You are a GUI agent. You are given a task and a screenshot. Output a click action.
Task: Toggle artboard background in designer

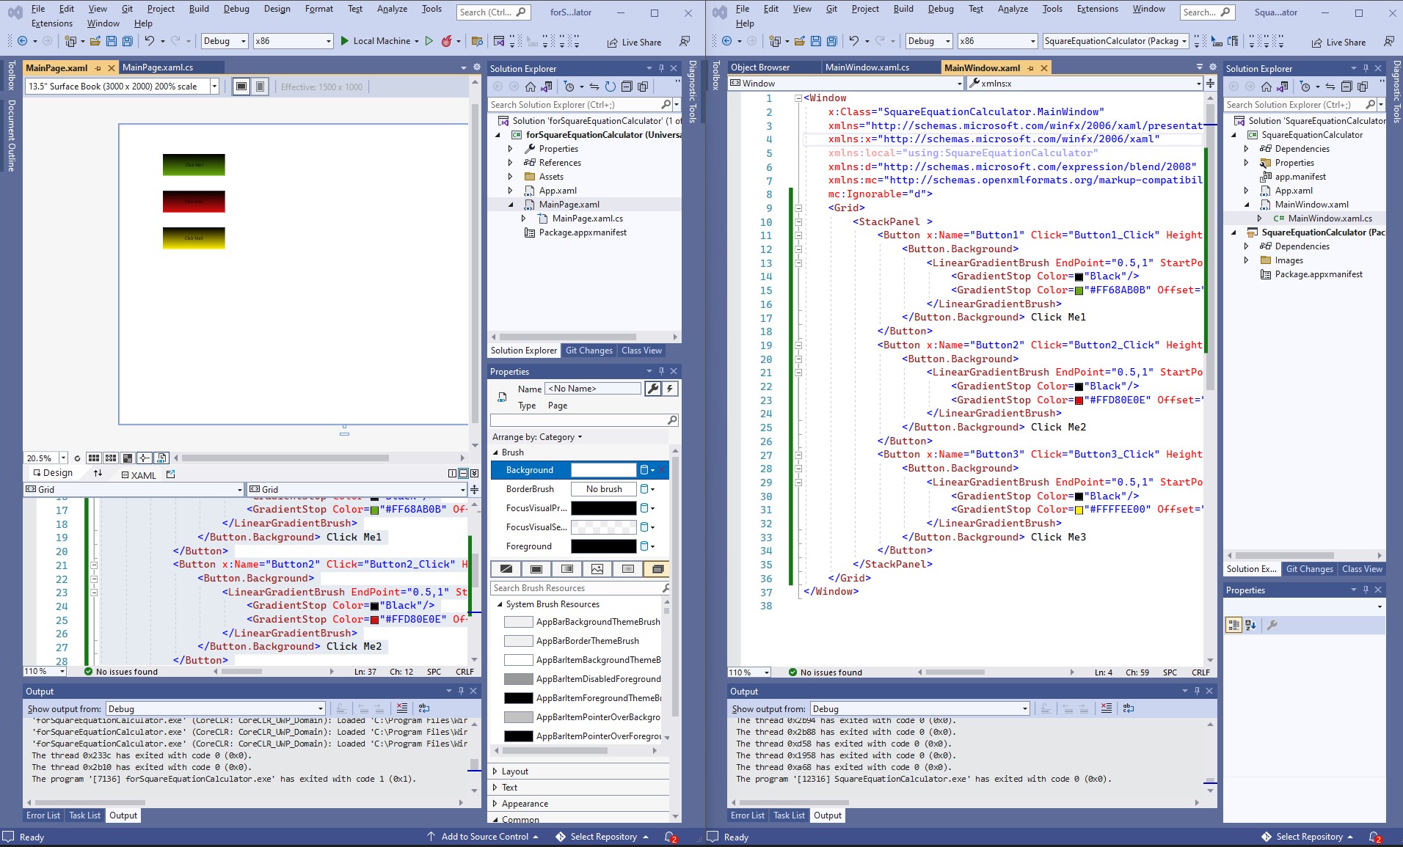pyautogui.click(x=128, y=458)
